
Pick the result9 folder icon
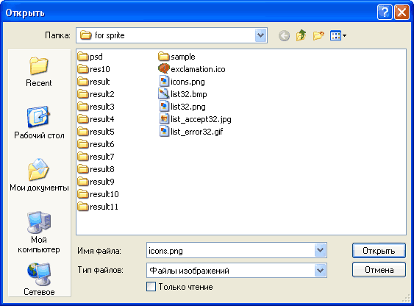pos(83,182)
